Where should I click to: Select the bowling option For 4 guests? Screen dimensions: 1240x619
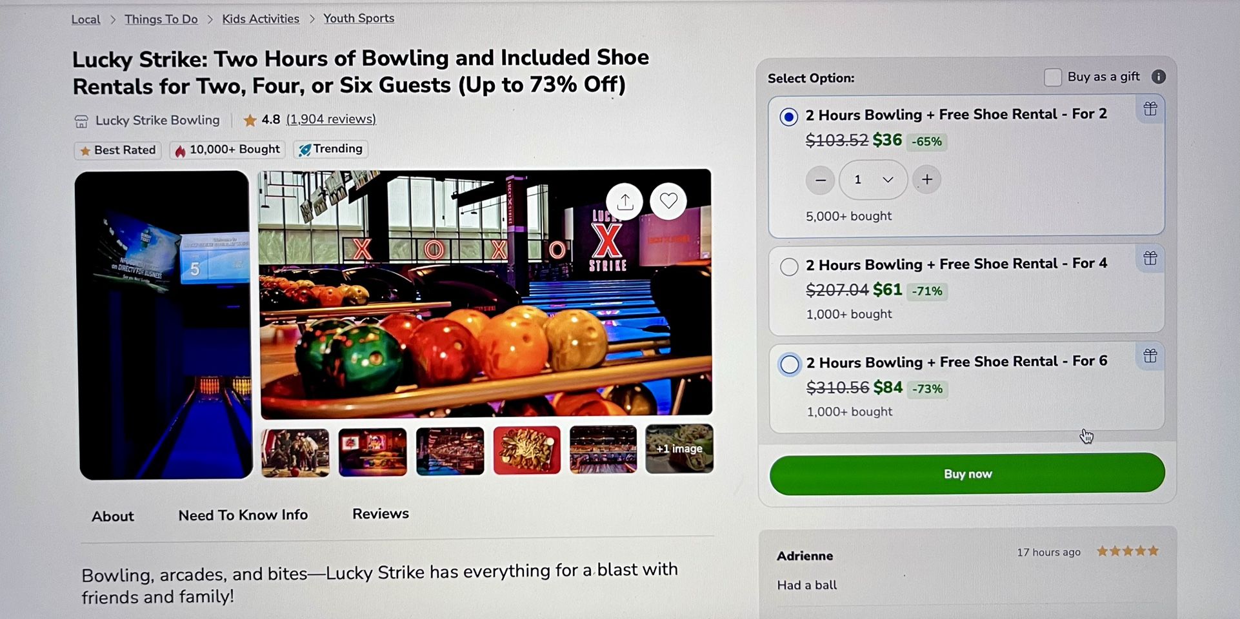pyautogui.click(x=789, y=266)
